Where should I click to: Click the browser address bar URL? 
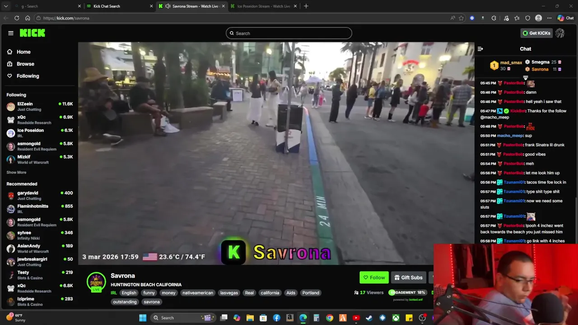[66, 18]
